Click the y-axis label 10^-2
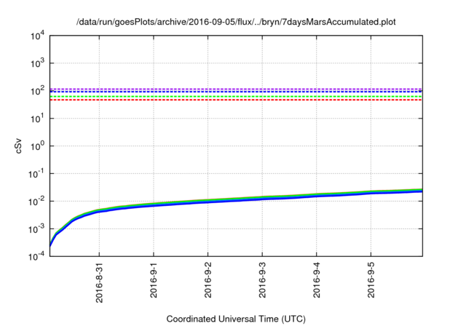 click(x=36, y=202)
